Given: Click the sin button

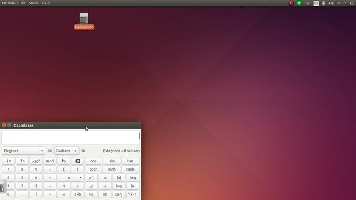Looking at the screenshot, I should coord(112,161).
